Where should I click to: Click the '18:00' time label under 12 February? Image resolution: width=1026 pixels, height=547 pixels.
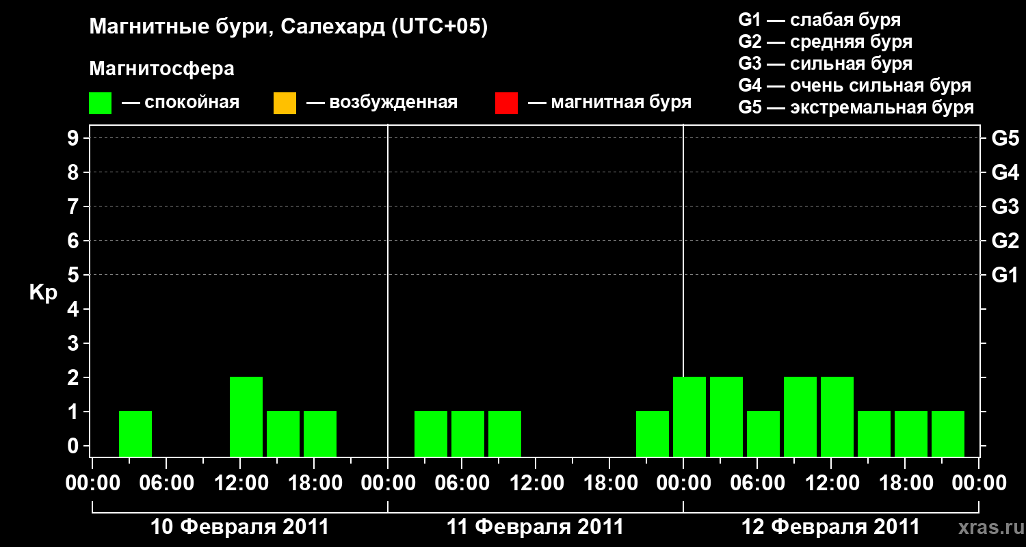tap(905, 483)
